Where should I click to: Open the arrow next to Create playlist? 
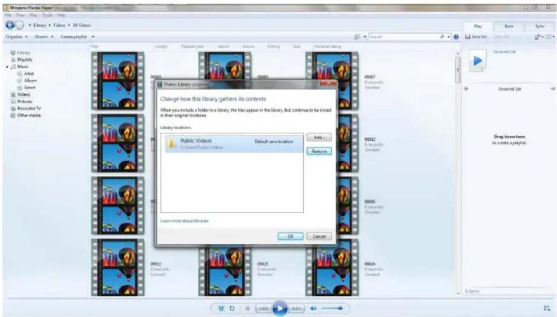[x=93, y=37]
